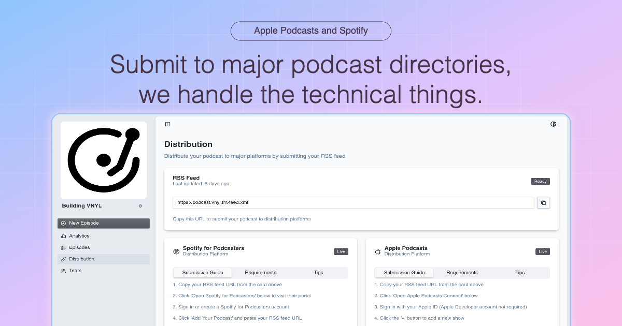Image resolution: width=622 pixels, height=326 pixels.
Task: Copy RSS feed URL with copy icon
Action: click(543, 203)
